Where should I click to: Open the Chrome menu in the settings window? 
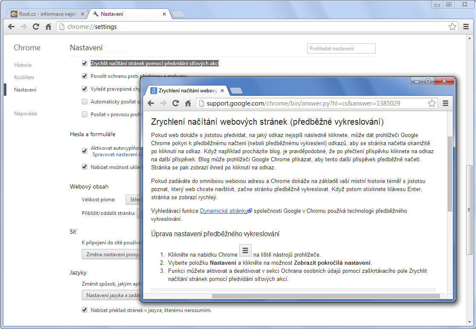point(467,26)
